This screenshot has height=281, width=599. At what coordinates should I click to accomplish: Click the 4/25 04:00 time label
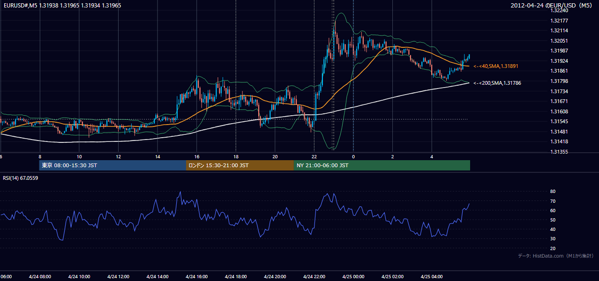point(431,276)
